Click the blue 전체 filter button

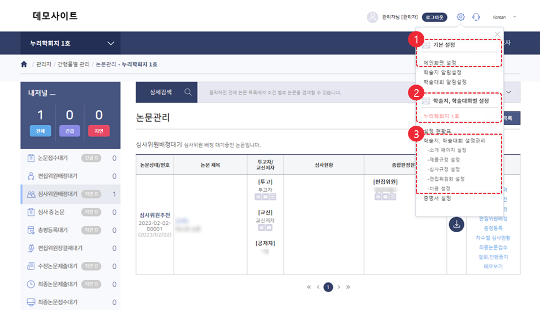point(40,131)
